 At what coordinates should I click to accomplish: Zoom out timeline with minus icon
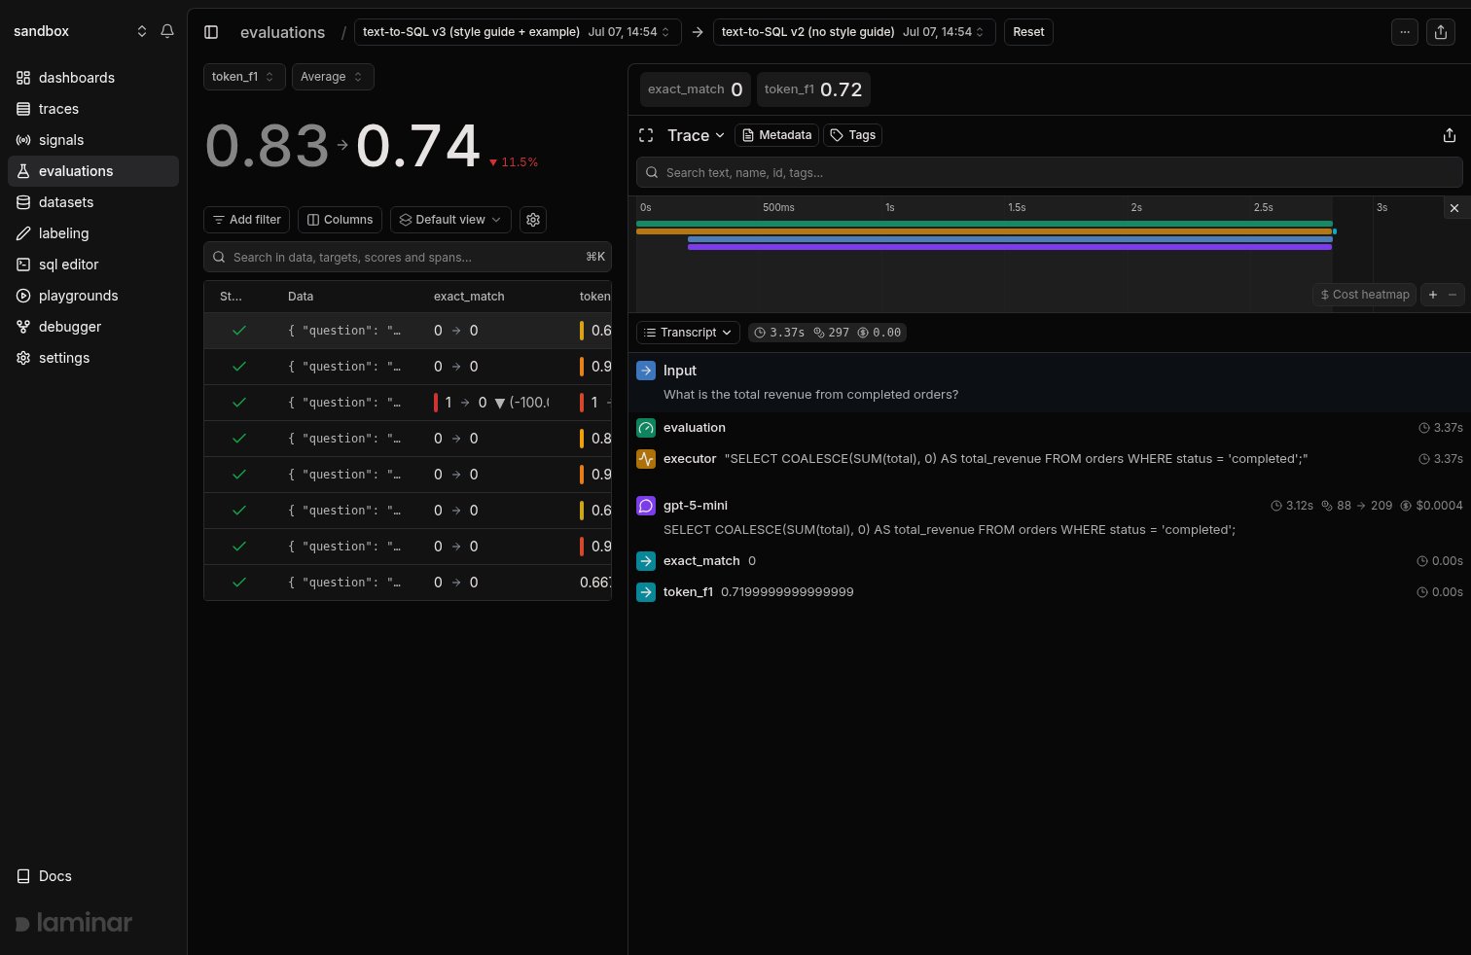[x=1453, y=295]
